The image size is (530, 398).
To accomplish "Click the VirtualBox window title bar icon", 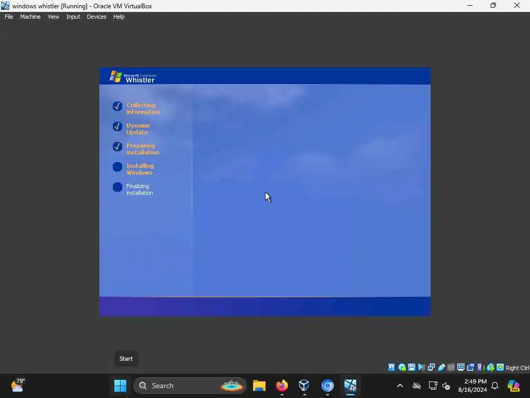I will click(x=5, y=6).
